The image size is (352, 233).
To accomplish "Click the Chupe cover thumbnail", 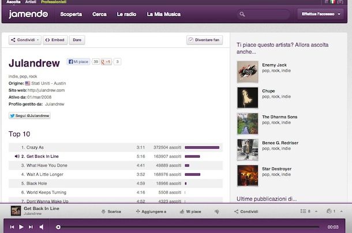I will click(248, 98).
